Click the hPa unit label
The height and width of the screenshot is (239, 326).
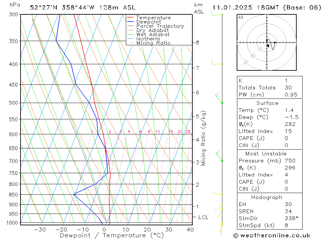(x=15, y=5)
